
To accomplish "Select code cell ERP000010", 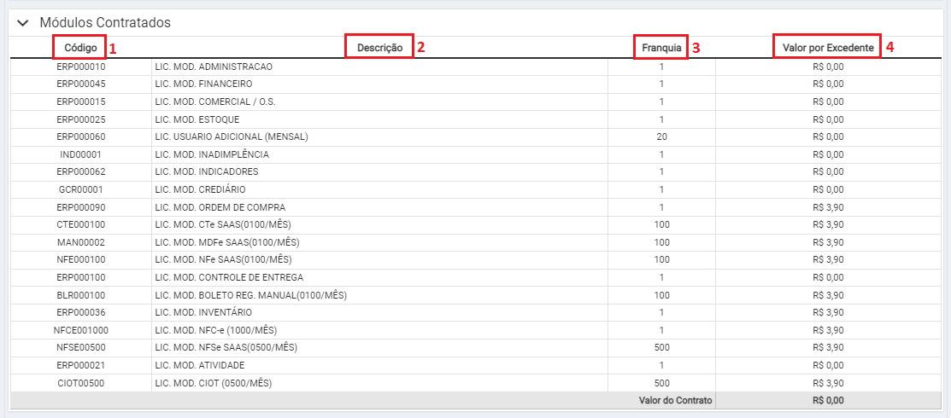I will click(80, 66).
